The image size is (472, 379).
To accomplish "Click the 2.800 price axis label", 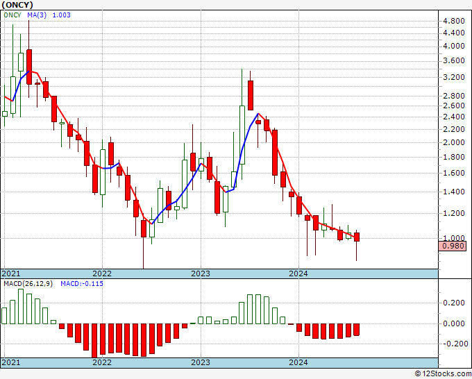I will (x=454, y=96).
